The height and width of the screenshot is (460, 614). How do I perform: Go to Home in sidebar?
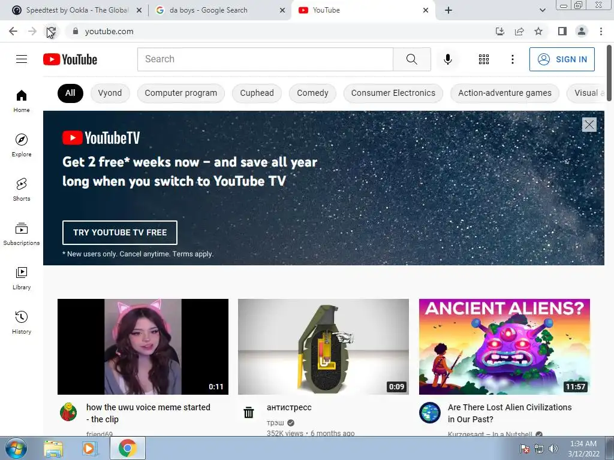point(22,101)
